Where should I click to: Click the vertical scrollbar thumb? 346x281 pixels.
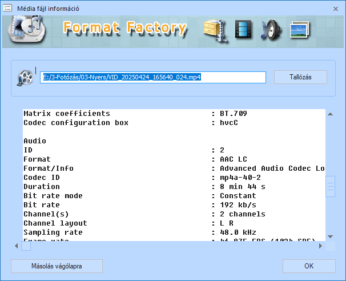coord(331,186)
